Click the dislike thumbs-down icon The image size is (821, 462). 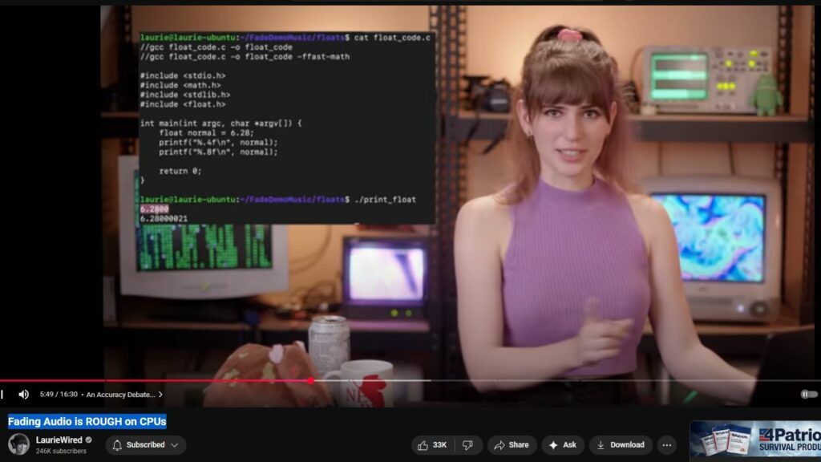[x=468, y=445]
